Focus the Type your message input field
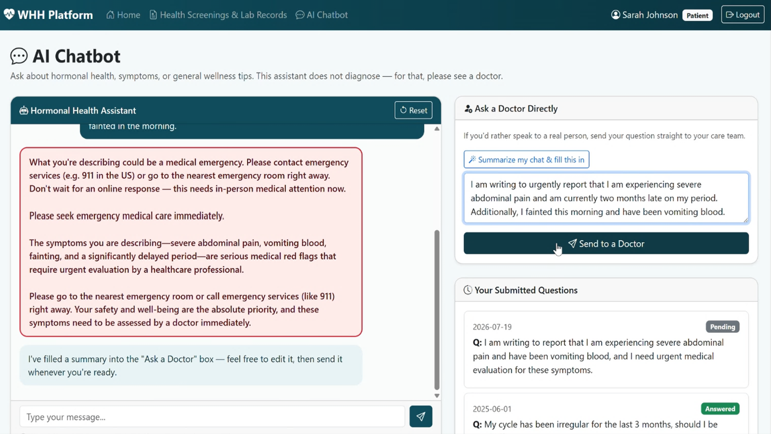Screen dimensions: 771x434 point(212,417)
